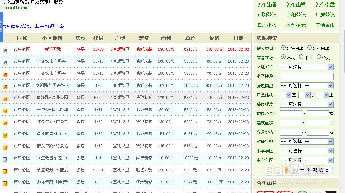The image size is (345, 193).
Task: Open the 发布出租 menu link
Action: [296, 4]
